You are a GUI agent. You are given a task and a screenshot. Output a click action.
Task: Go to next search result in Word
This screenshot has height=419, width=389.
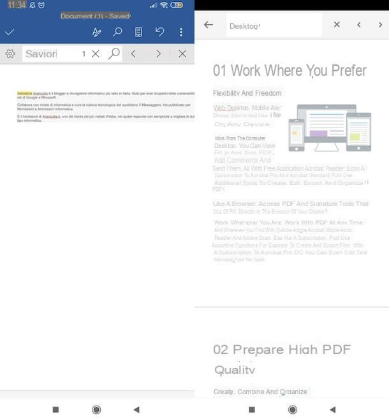(x=158, y=54)
